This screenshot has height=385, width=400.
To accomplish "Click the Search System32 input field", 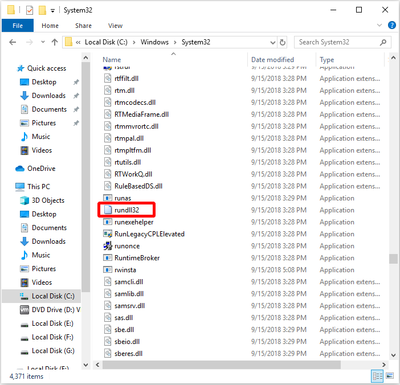I will [x=342, y=42].
